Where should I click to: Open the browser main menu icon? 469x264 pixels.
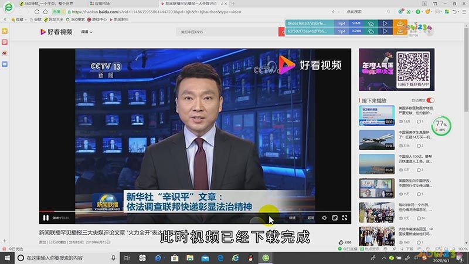pos(464,12)
